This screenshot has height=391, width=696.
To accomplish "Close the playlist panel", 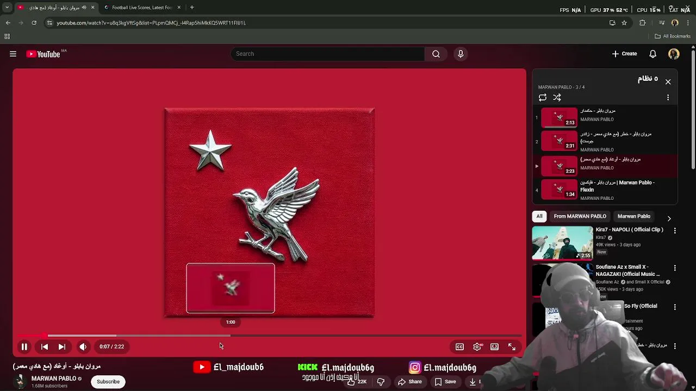I will (x=668, y=82).
